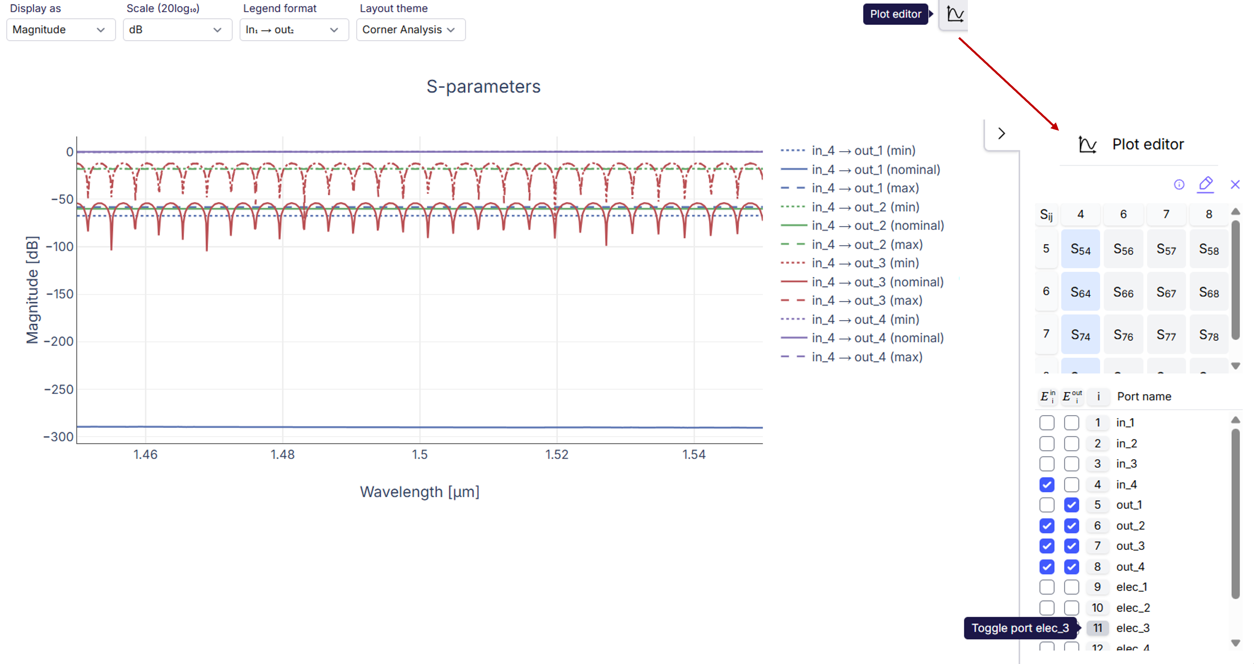Image resolution: width=1254 pixels, height=664 pixels.
Task: Click the Plot editor chart icon in the toolbar
Action: coord(954,14)
